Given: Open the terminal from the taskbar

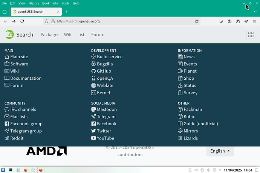Looking at the screenshot, I should pos(11,170).
